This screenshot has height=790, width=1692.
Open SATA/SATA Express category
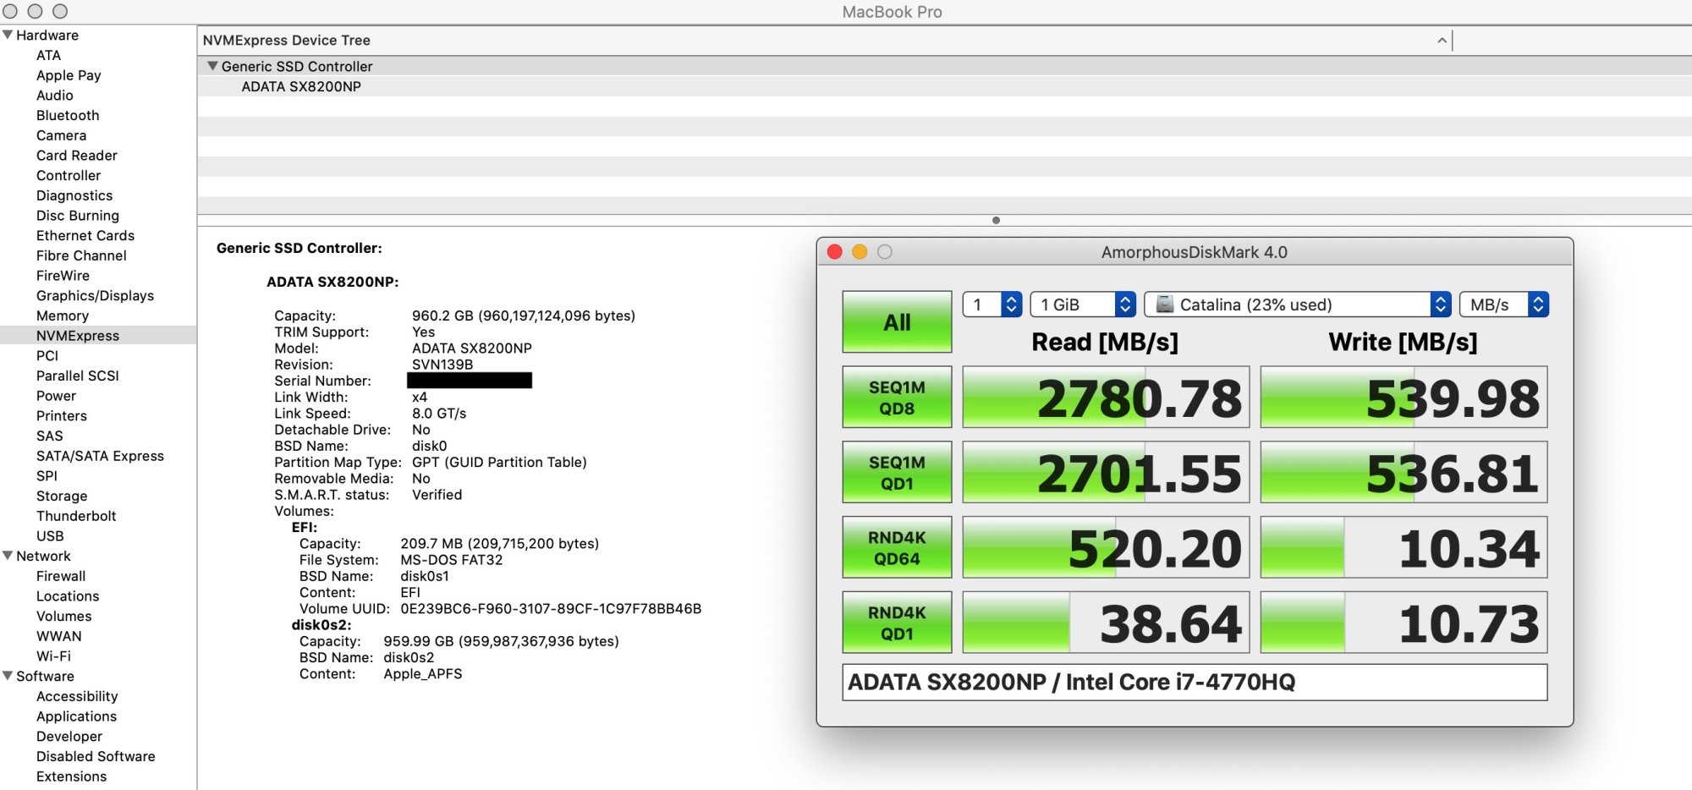pos(100,456)
